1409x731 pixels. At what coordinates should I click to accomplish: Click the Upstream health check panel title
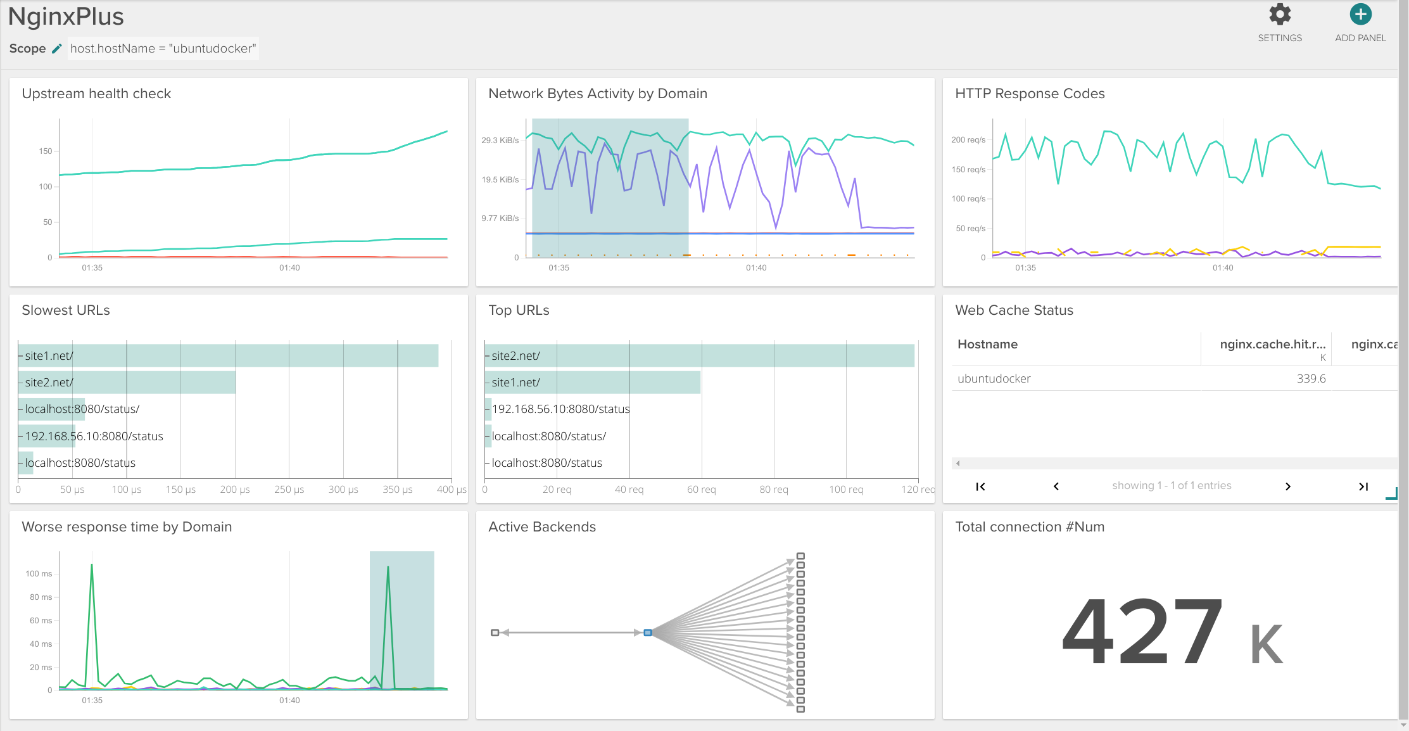[96, 94]
